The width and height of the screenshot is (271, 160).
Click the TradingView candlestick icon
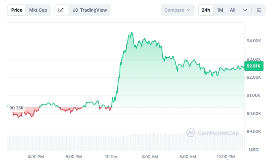(x=75, y=10)
